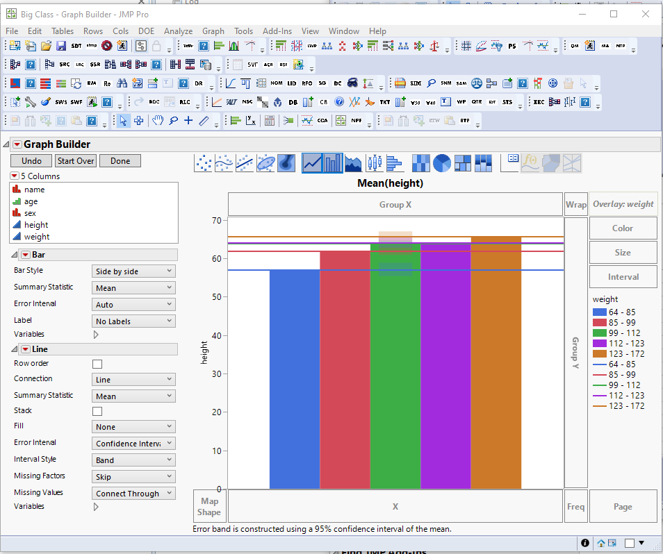Select the Pie chart element

click(x=441, y=162)
